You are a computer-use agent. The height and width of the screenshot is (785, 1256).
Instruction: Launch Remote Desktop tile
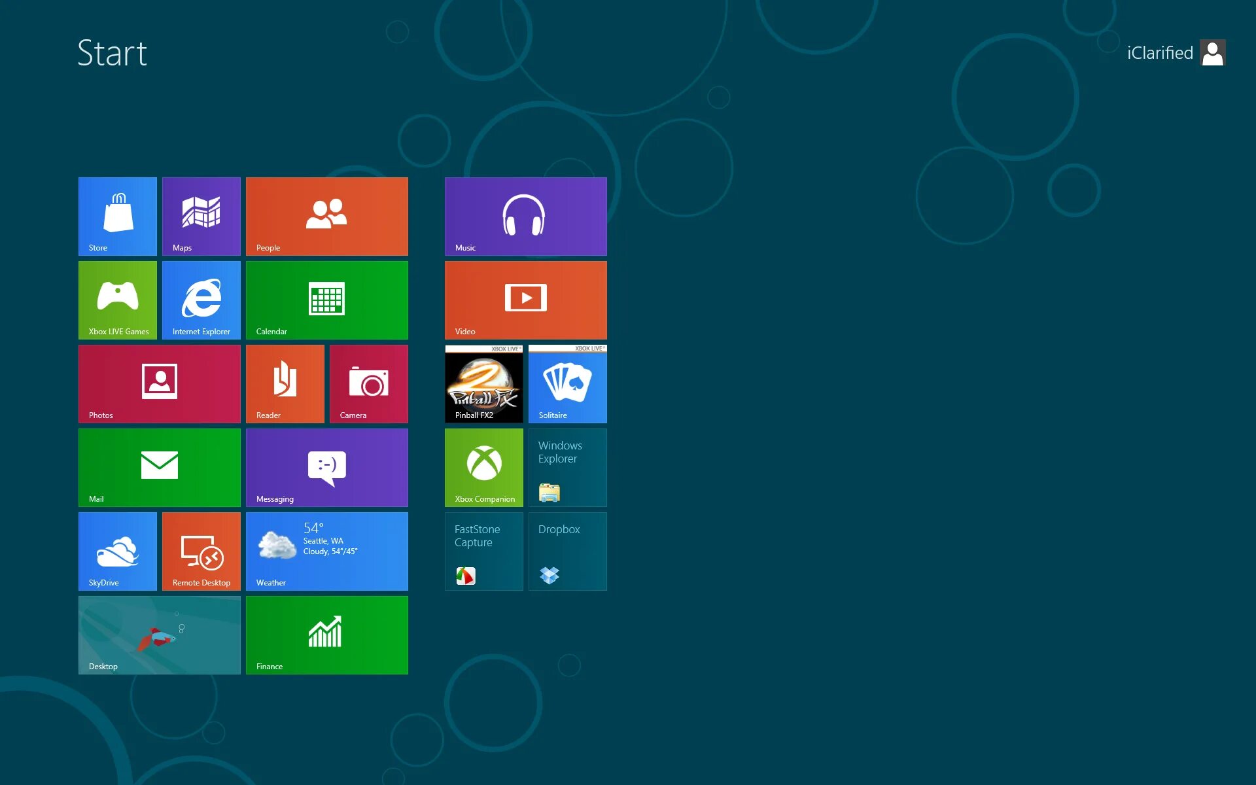201,551
